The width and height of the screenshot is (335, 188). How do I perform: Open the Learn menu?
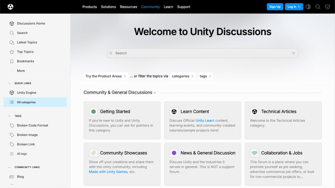[x=169, y=7]
